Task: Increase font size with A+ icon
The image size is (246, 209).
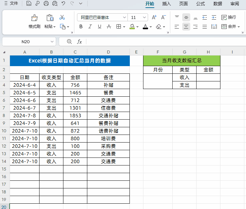Action: tap(154, 17)
